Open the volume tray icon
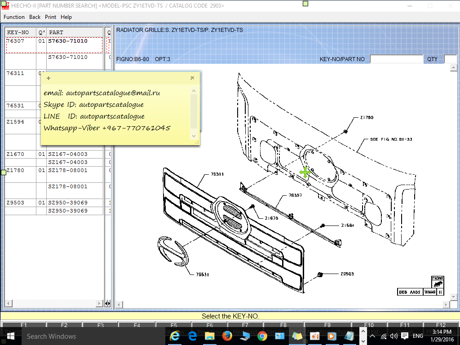This screenshot has width=460, height=345. 394,336
